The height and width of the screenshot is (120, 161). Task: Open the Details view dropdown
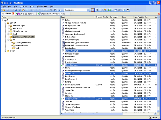88,10
